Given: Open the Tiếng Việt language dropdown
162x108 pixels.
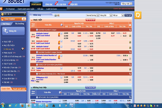Looking at the screenshot, I should click(127, 4).
